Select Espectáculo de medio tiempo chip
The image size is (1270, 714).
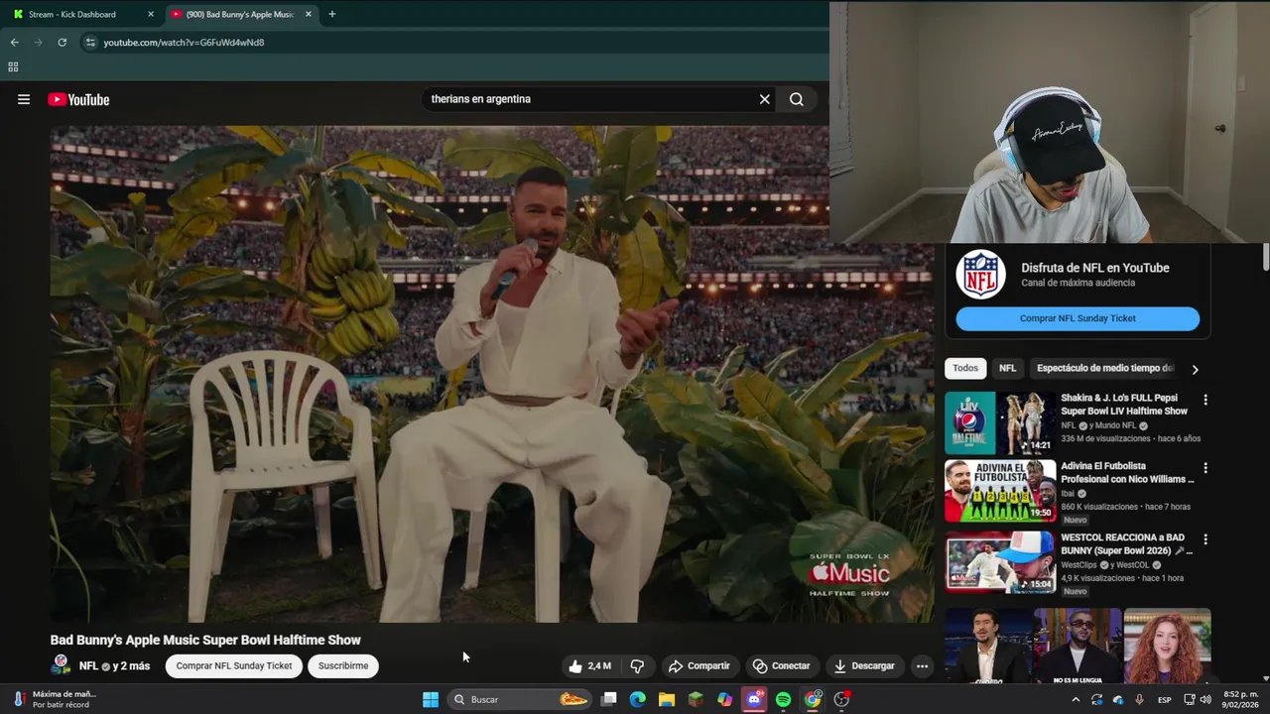[1104, 368]
